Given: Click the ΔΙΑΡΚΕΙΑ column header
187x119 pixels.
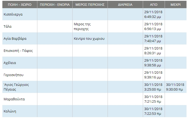Looking at the screenshot, I should (x=125, y=4).
